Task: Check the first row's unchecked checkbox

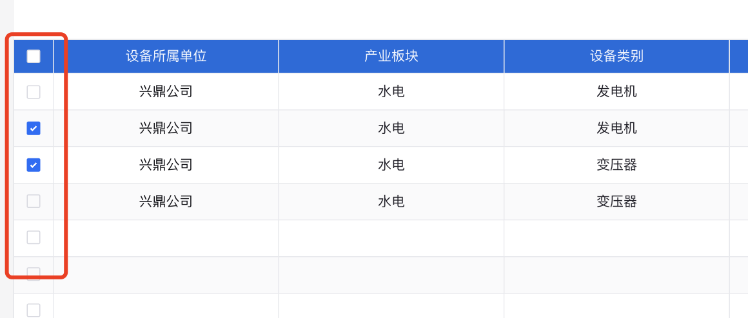Action: pos(34,92)
